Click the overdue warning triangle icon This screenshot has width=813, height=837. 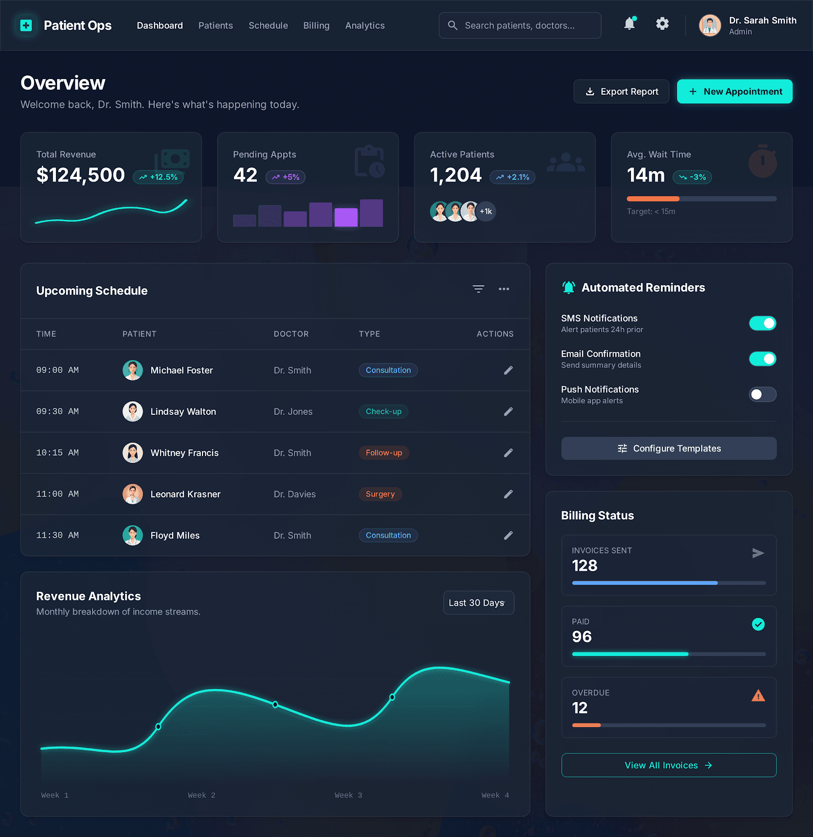click(x=758, y=696)
